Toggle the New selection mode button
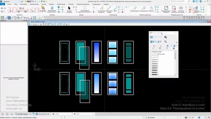The width and height of the screenshot is (211, 119). 151,42
